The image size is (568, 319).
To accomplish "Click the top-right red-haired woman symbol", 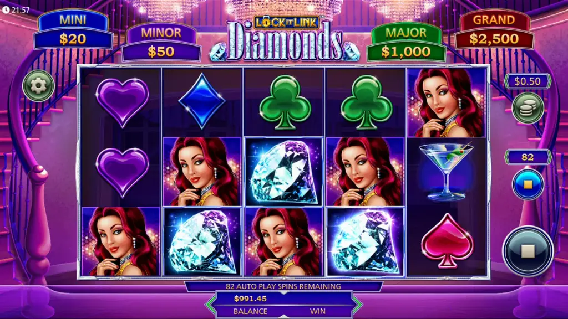I will coord(447,102).
